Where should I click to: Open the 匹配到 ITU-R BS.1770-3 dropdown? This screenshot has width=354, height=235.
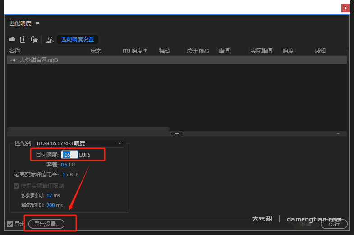(79, 143)
